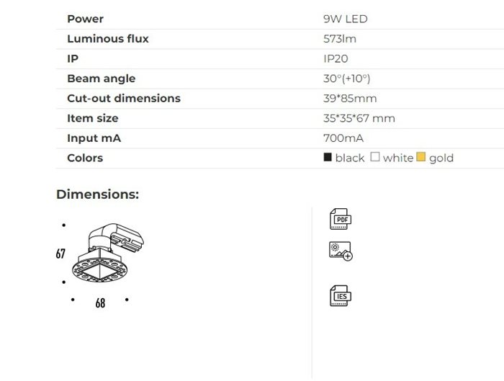The width and height of the screenshot is (504, 381).
Task: Click the IP20 rating value
Action: [336, 58]
